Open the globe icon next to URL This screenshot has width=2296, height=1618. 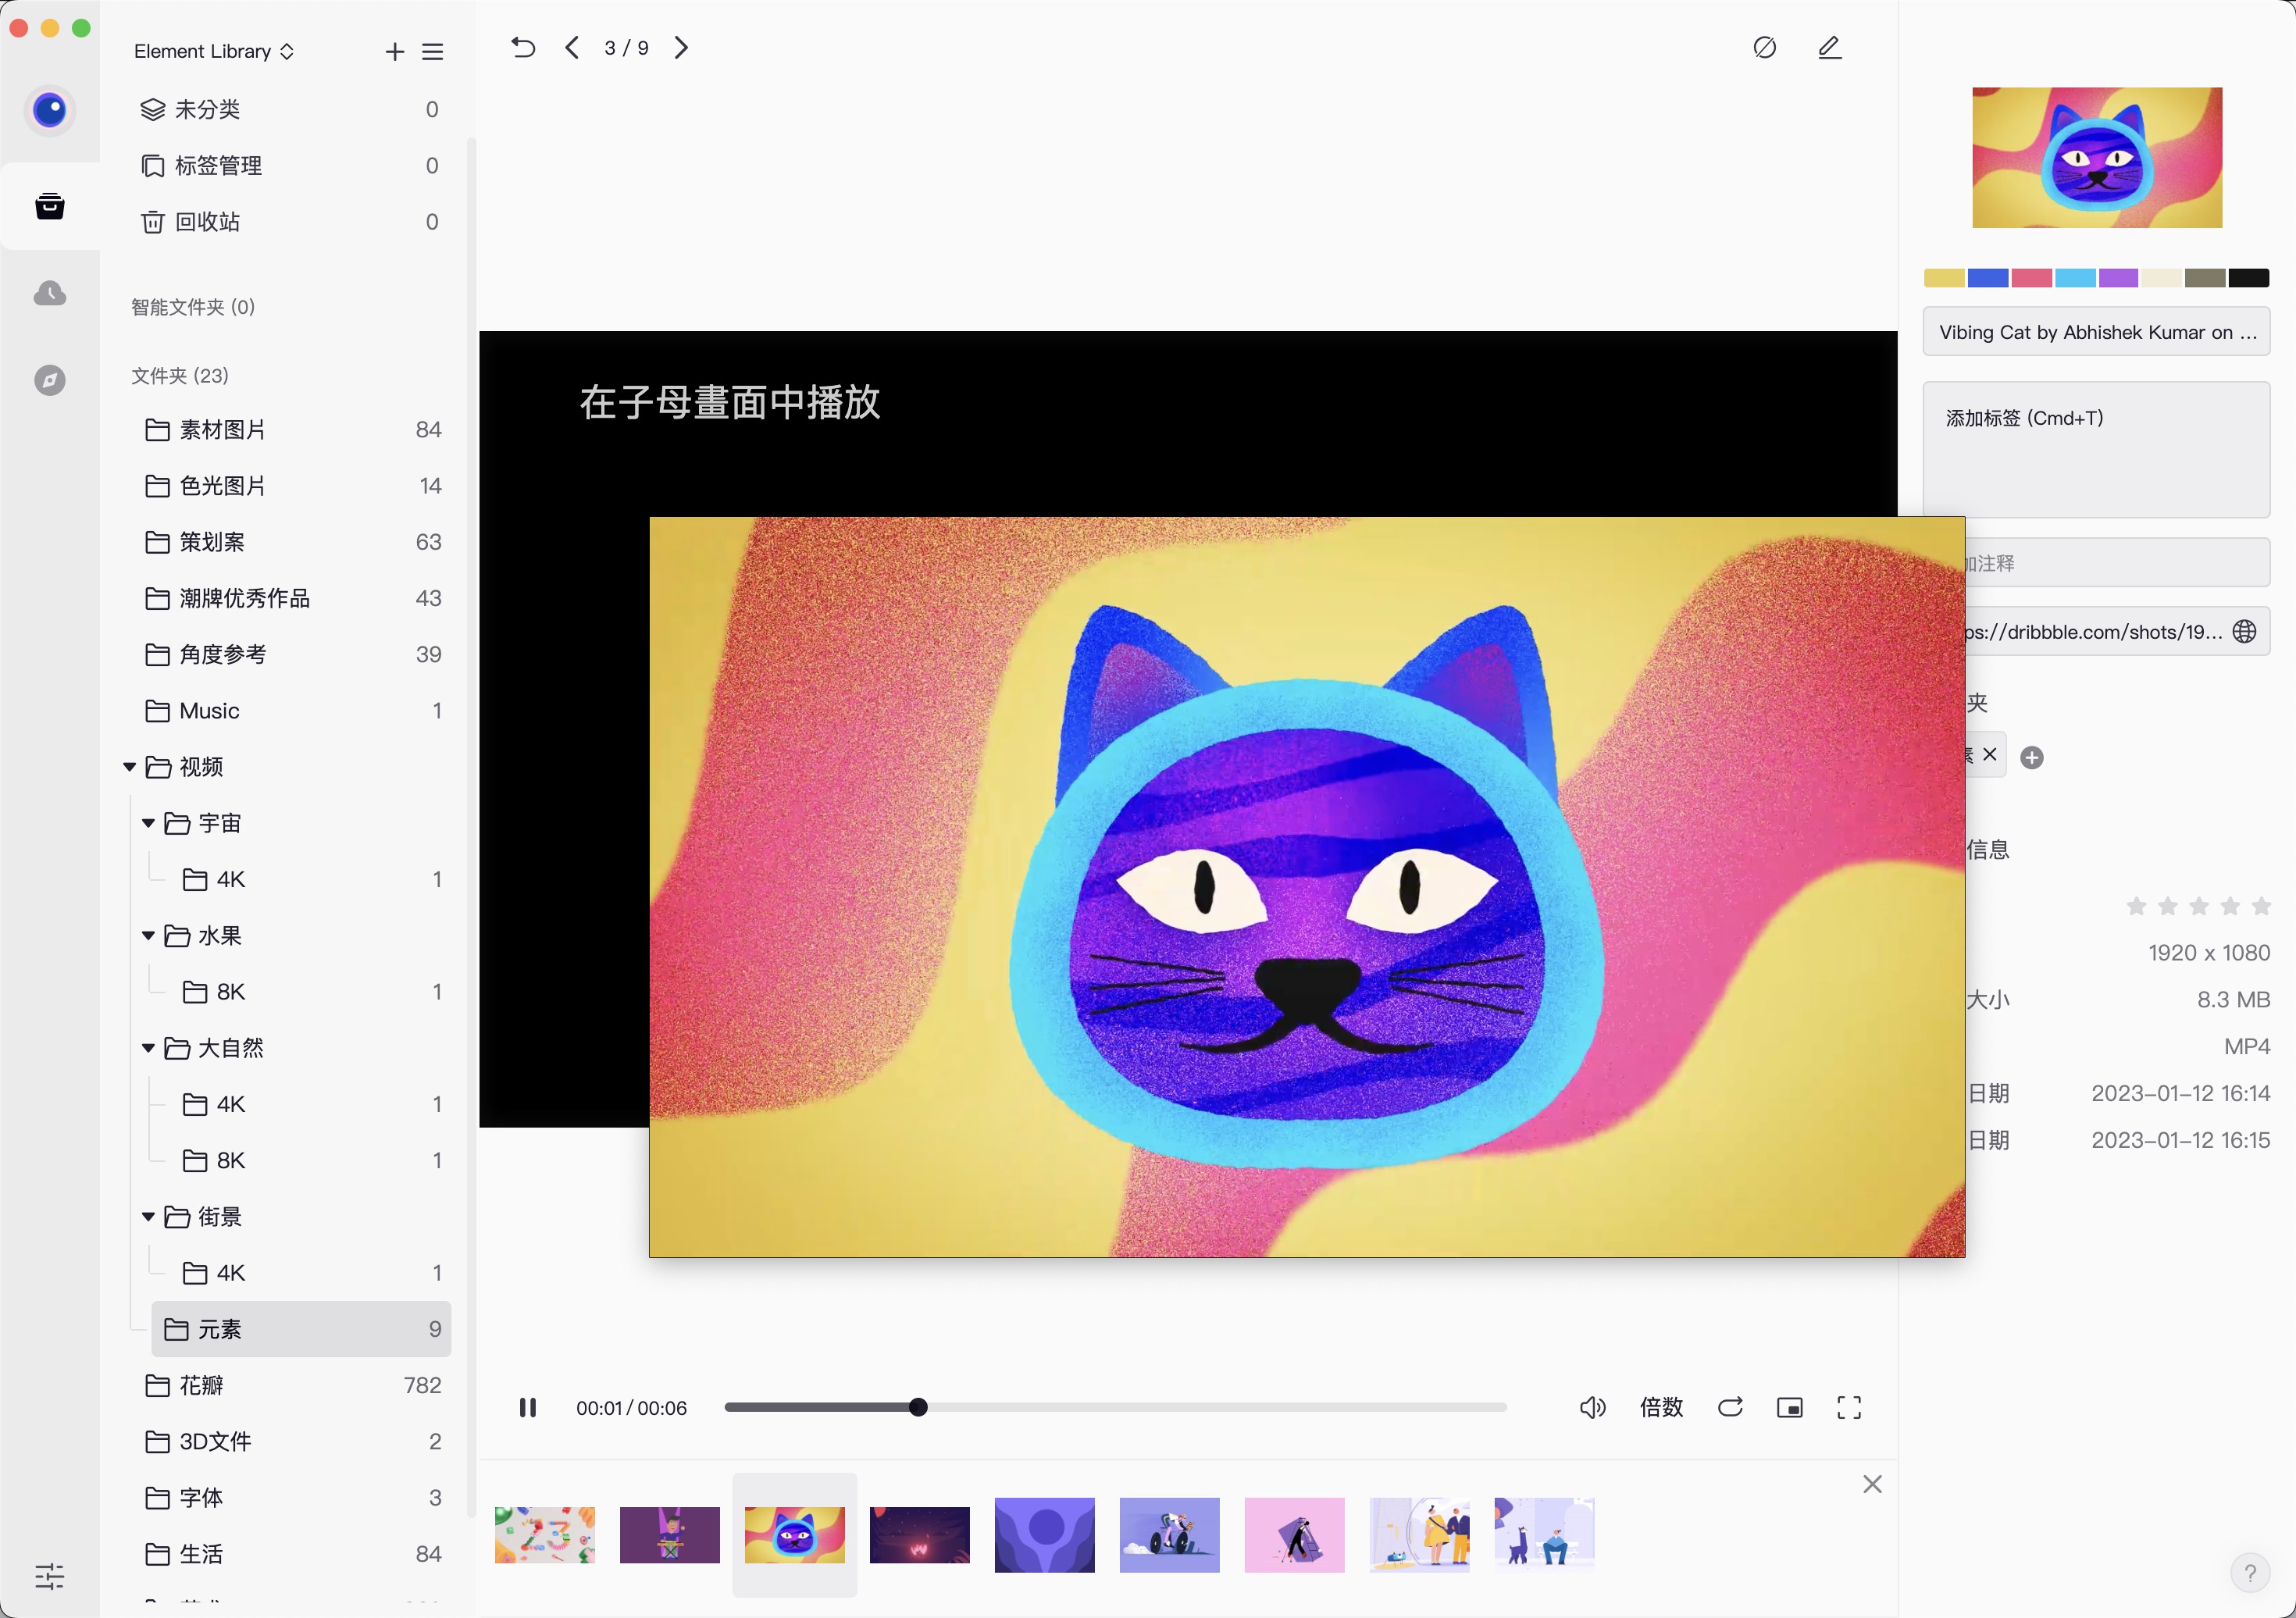click(x=2245, y=631)
